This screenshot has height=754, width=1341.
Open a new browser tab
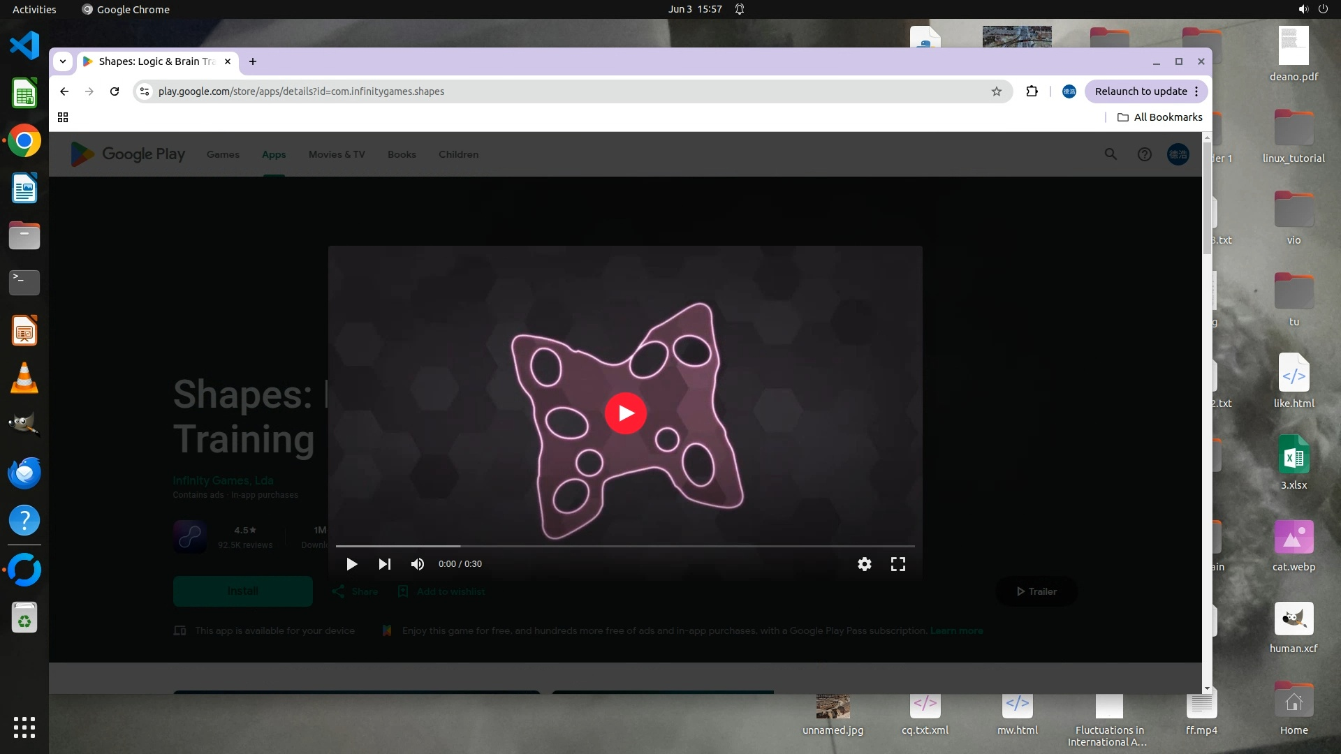pyautogui.click(x=253, y=61)
